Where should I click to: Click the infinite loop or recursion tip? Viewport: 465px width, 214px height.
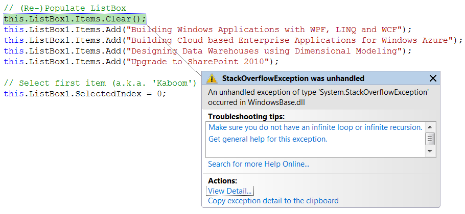[316, 127]
